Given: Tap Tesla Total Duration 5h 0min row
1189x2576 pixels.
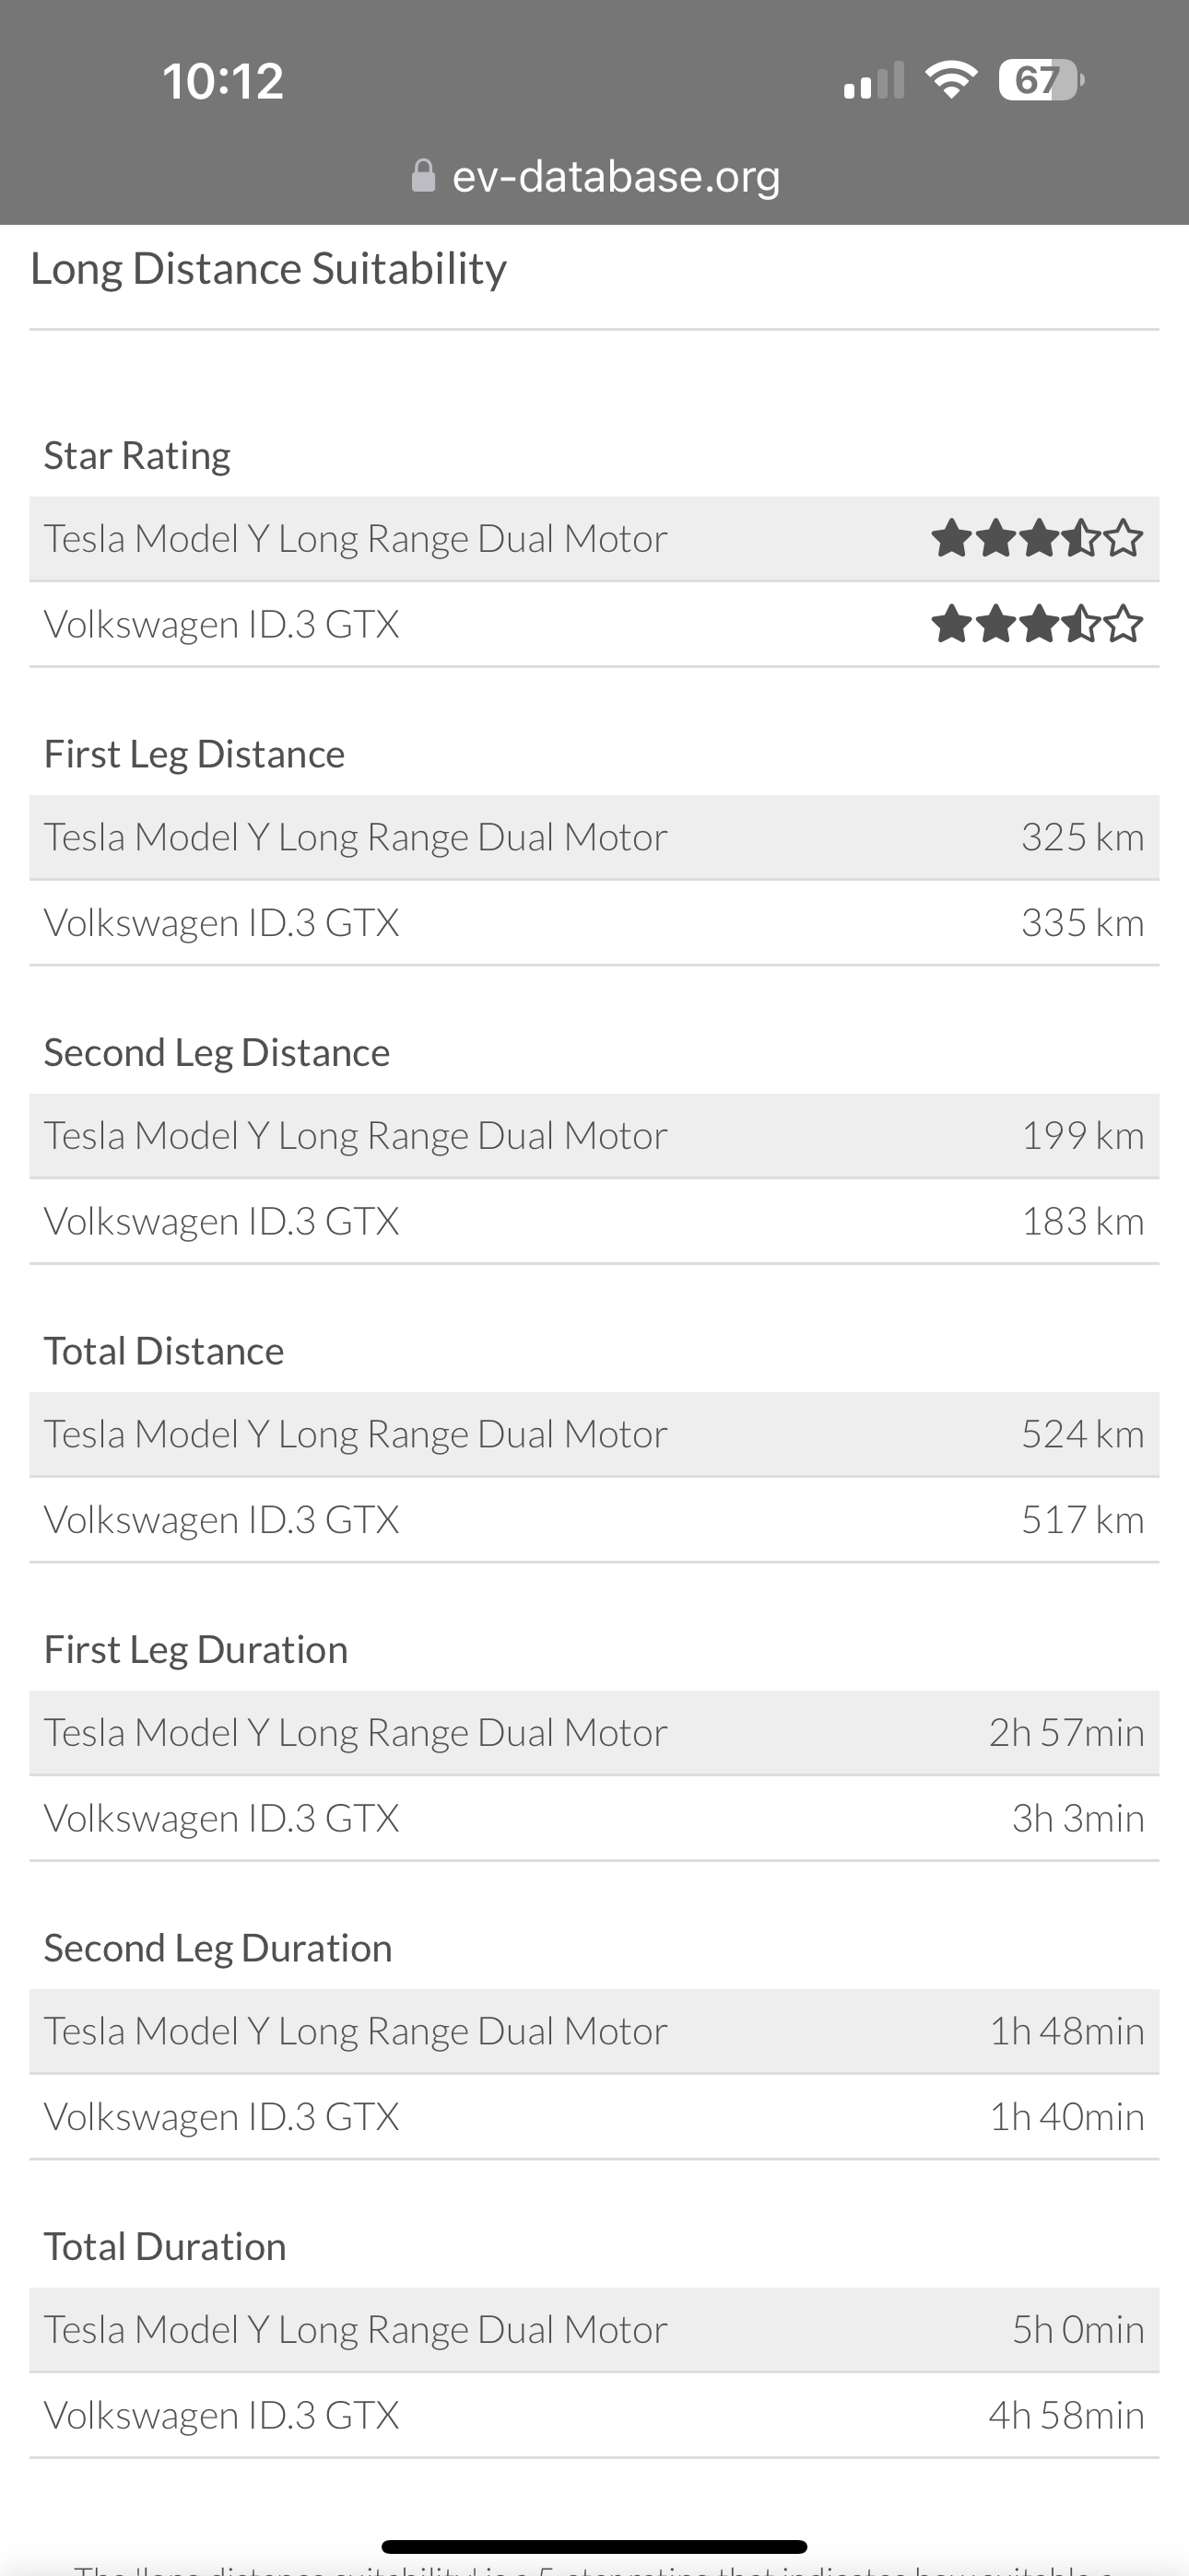Looking at the screenshot, I should 594,2330.
